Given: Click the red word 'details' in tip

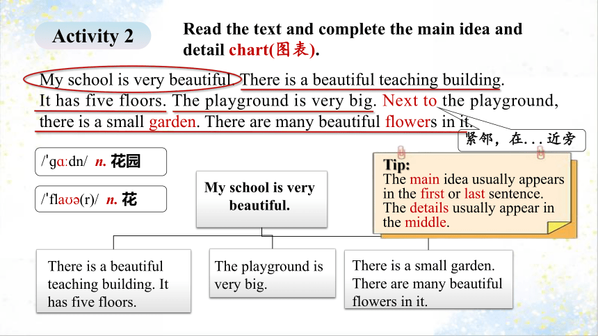Looking at the screenshot, I should point(429,208).
